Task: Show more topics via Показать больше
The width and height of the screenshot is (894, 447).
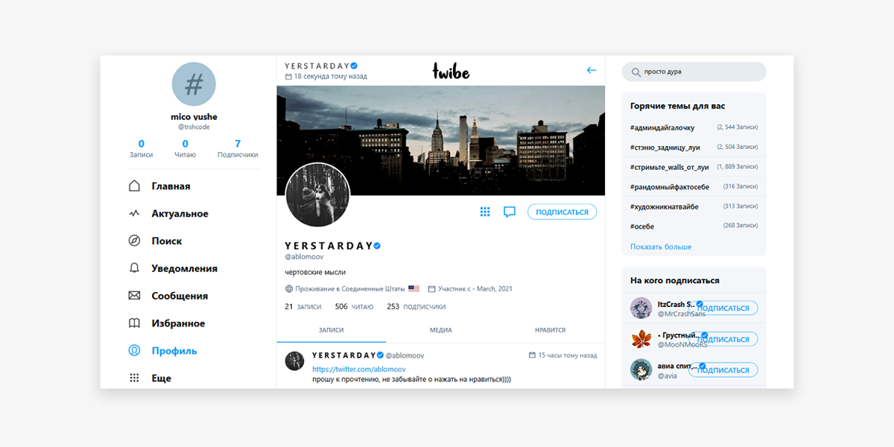Action: tap(661, 247)
